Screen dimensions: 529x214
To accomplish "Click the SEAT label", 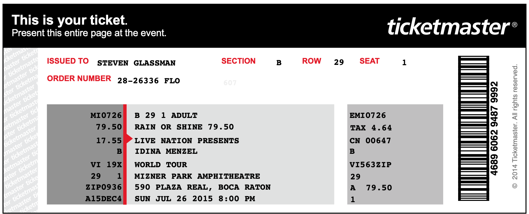I will 369,61.
